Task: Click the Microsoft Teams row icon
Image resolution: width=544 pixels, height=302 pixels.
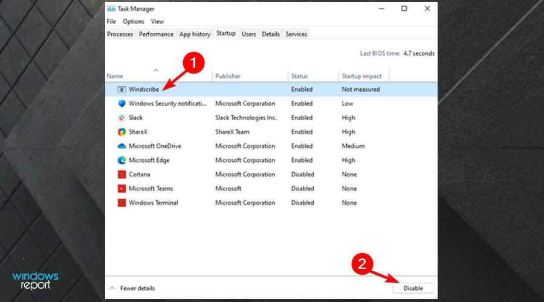Action: [x=121, y=188]
